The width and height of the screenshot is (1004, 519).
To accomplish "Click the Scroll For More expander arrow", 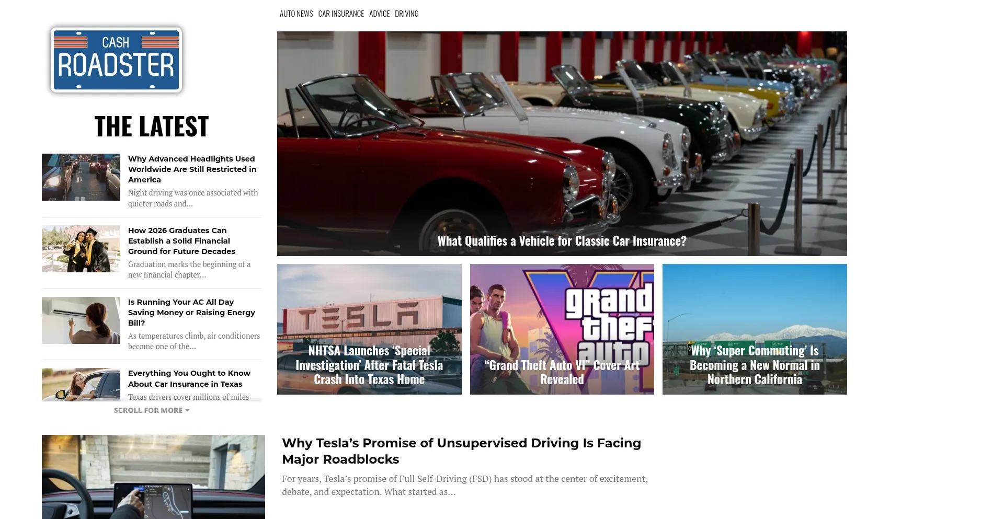I will tap(187, 410).
